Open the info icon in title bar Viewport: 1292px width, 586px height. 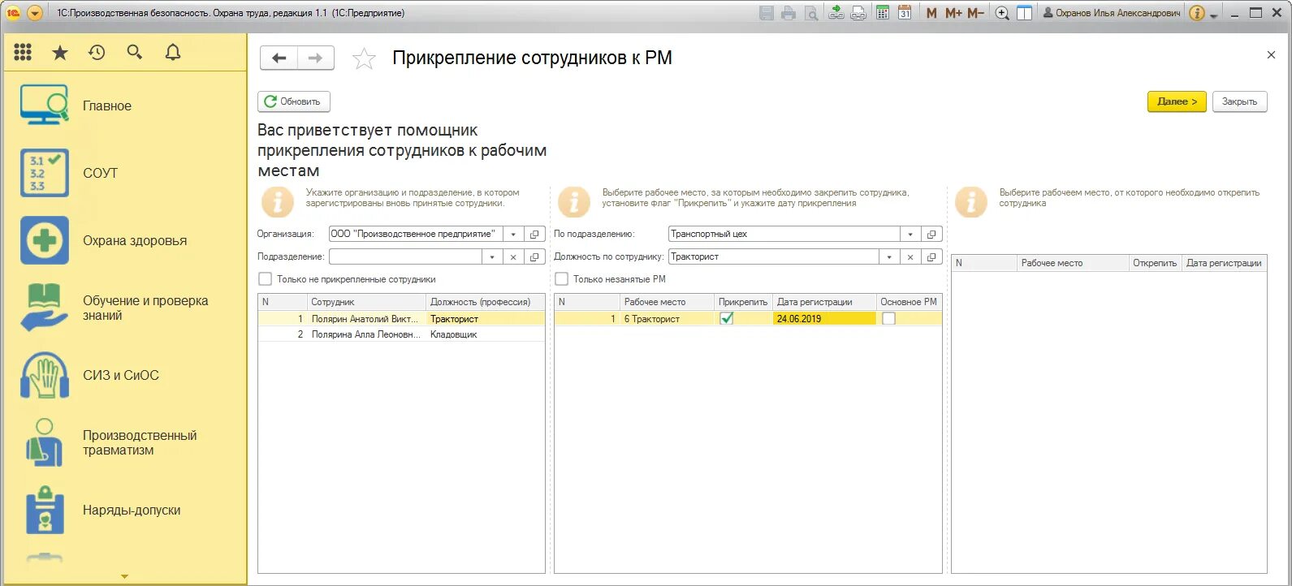pos(1196,13)
